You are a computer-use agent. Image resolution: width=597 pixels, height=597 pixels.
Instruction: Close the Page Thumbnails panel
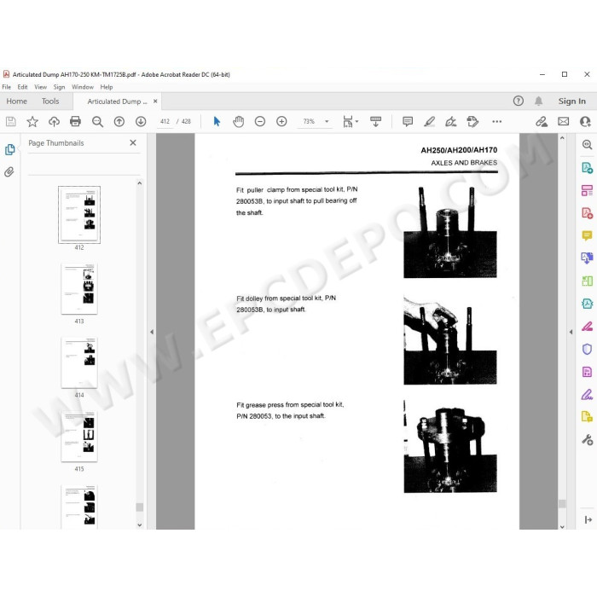click(x=133, y=142)
